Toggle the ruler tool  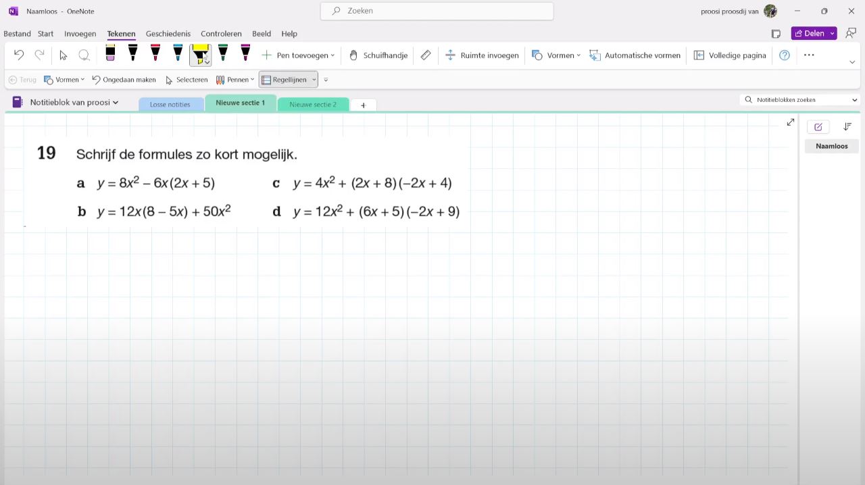426,55
